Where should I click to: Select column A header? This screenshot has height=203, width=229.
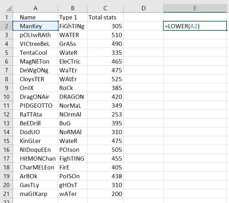[36, 8]
